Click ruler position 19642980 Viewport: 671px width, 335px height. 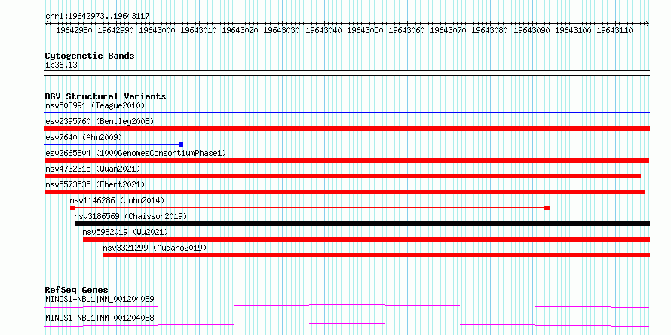click(74, 30)
